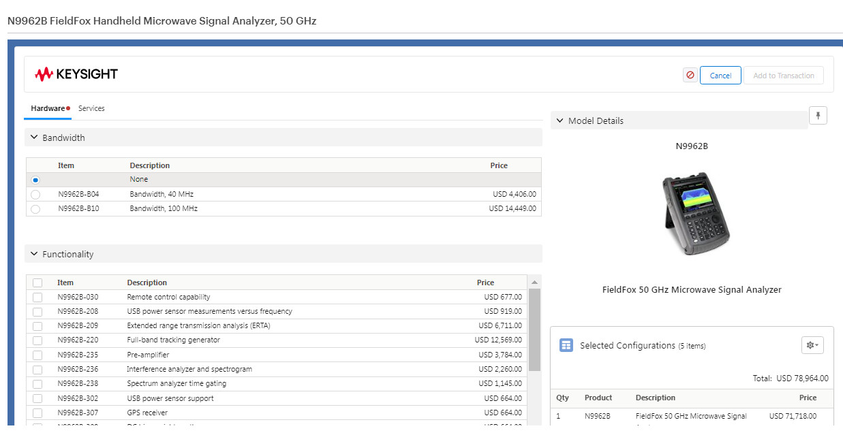This screenshot has height=435, width=843.
Task: Click the USD 4,406.00 price cell
Action: pos(515,194)
